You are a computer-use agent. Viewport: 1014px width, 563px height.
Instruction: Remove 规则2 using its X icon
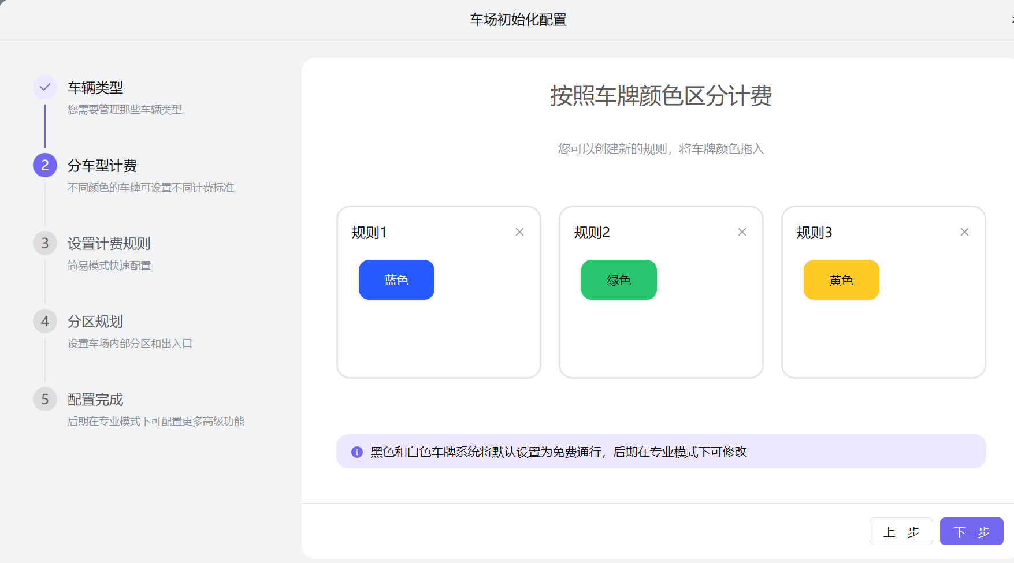pos(742,232)
